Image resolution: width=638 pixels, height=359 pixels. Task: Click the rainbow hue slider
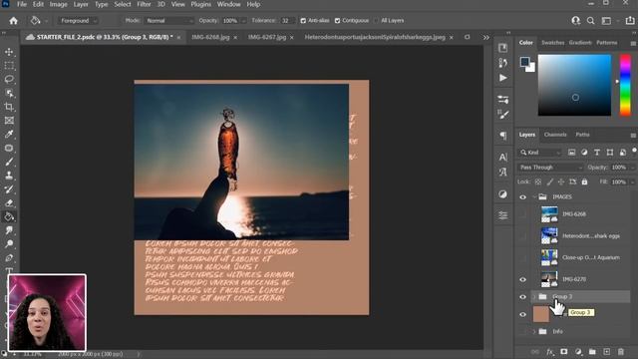[x=625, y=85]
